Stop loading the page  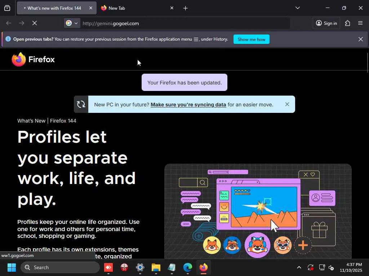click(x=35, y=23)
